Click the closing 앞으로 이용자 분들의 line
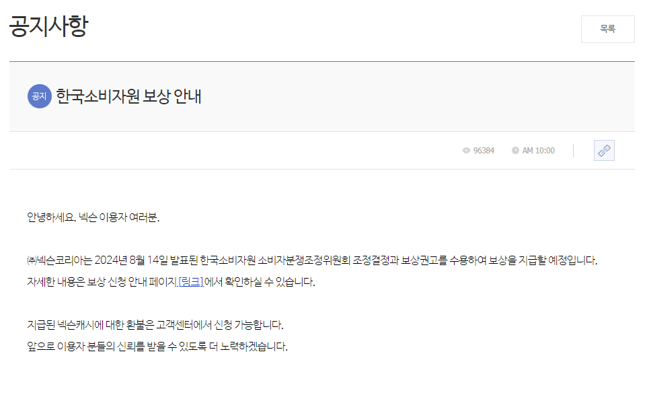 (157, 347)
